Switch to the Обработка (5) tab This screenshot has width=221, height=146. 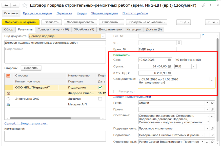click(x=84, y=30)
